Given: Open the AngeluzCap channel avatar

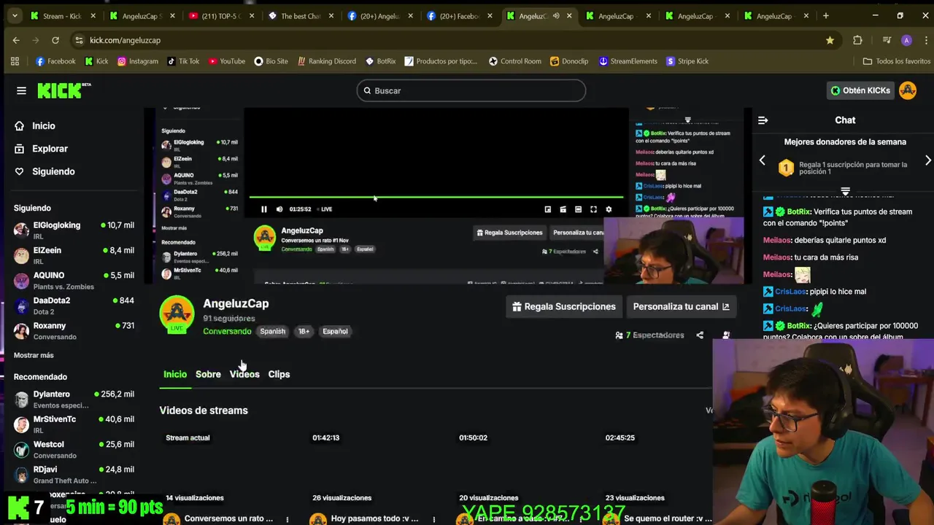Looking at the screenshot, I should [x=177, y=314].
